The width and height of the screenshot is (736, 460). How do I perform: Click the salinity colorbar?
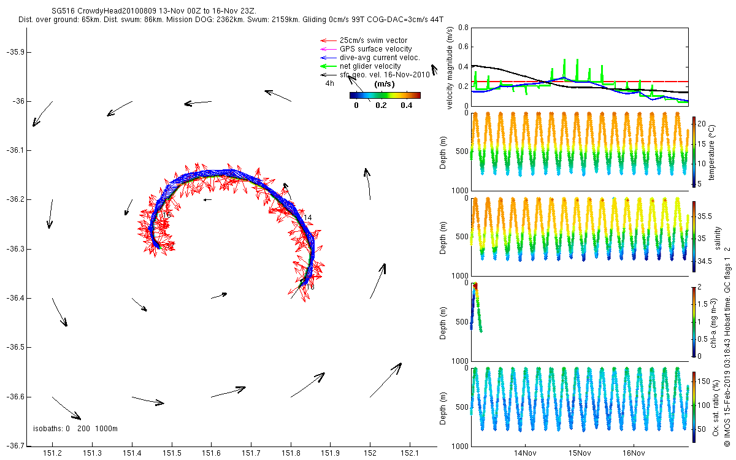[694, 236]
